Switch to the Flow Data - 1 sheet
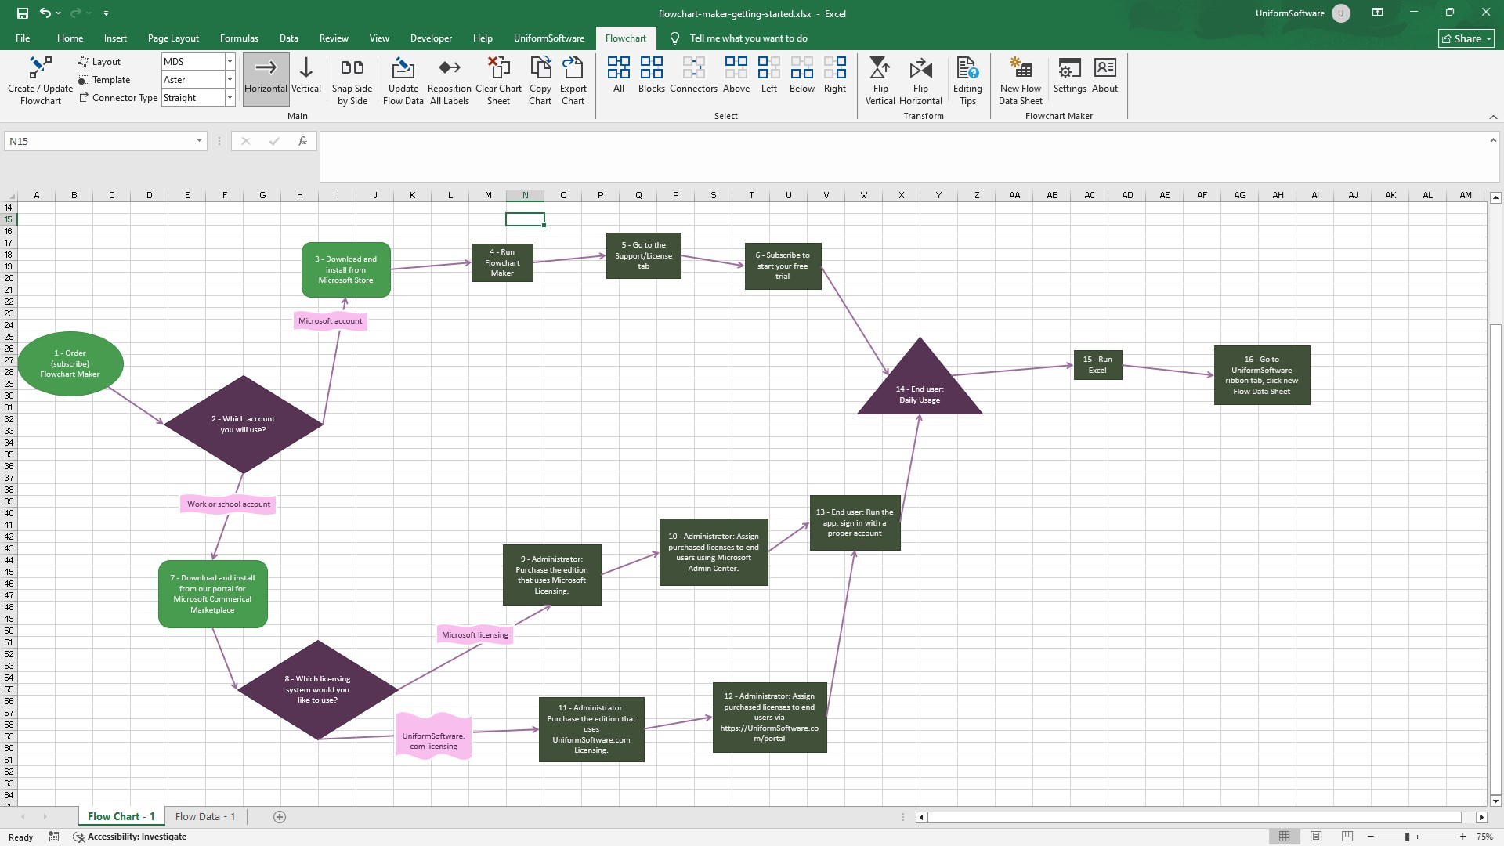1504x846 pixels. click(x=205, y=816)
